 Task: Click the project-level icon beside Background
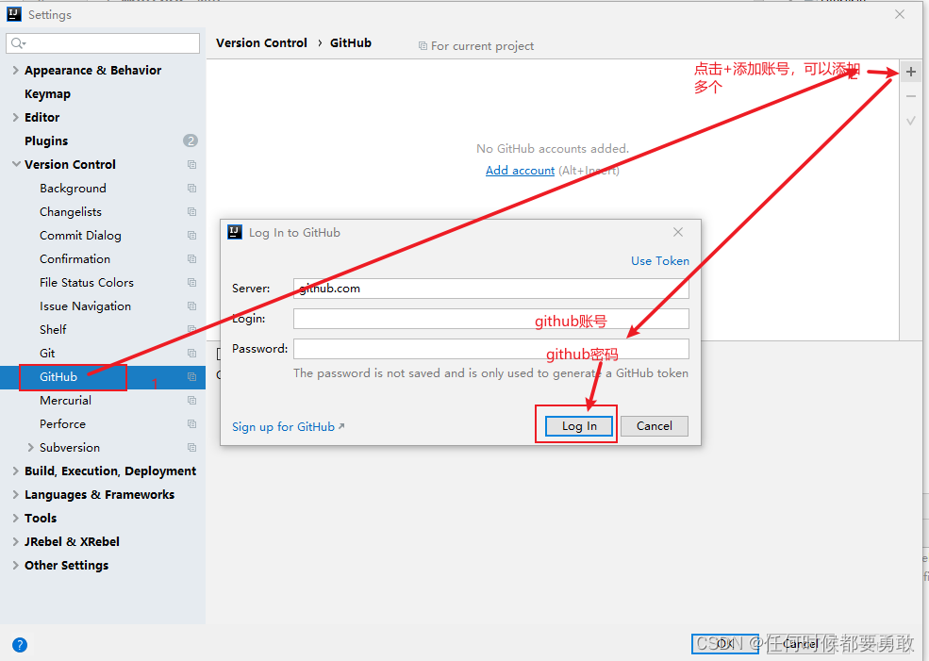point(192,189)
